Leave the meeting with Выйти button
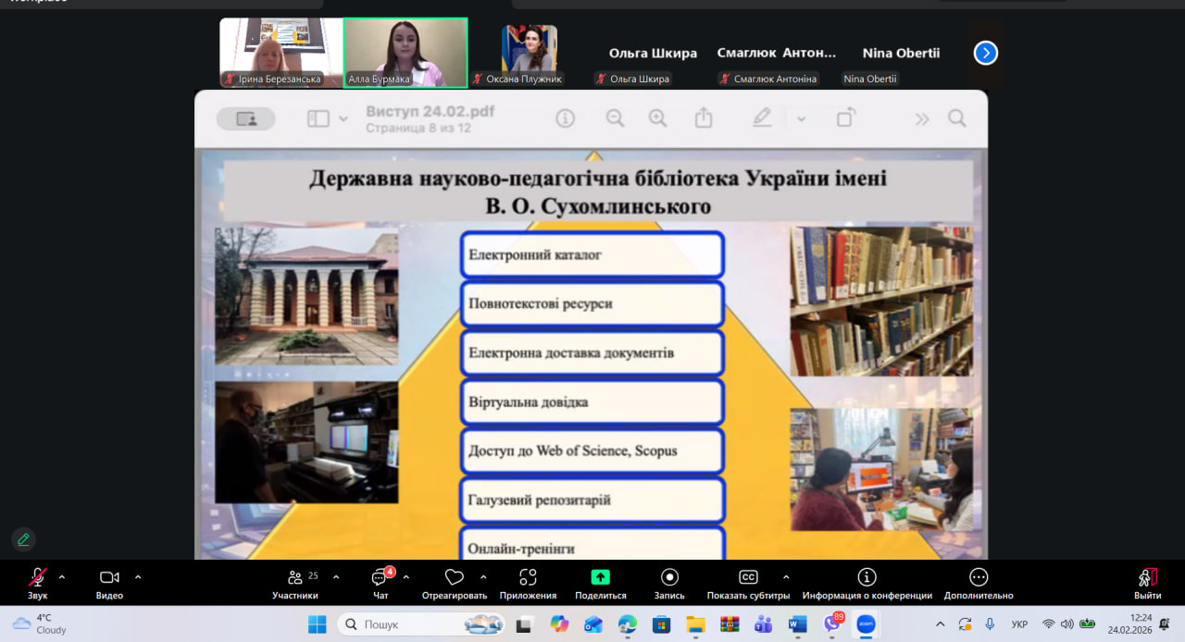Screen dimensions: 1185x642 click(x=1147, y=578)
